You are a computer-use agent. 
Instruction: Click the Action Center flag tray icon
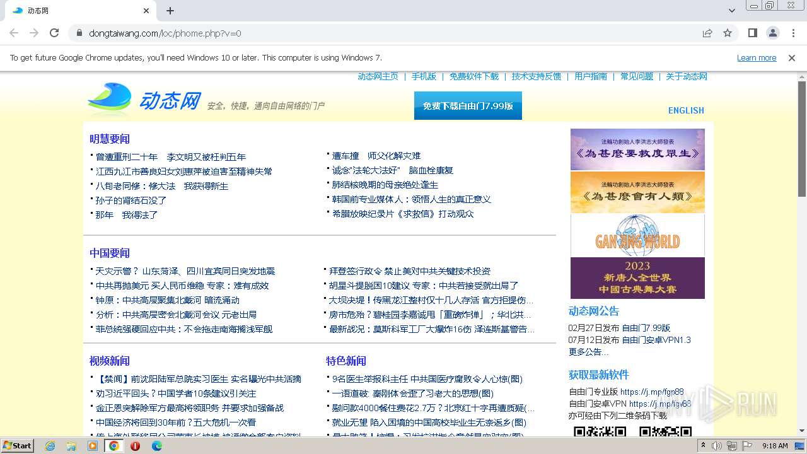click(748, 446)
